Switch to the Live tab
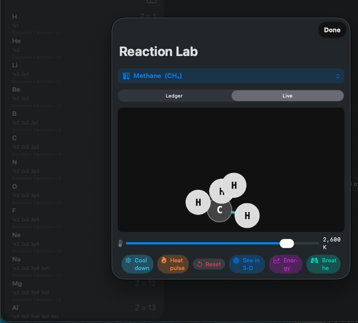Viewport: 358px width, 323px height. [288, 96]
